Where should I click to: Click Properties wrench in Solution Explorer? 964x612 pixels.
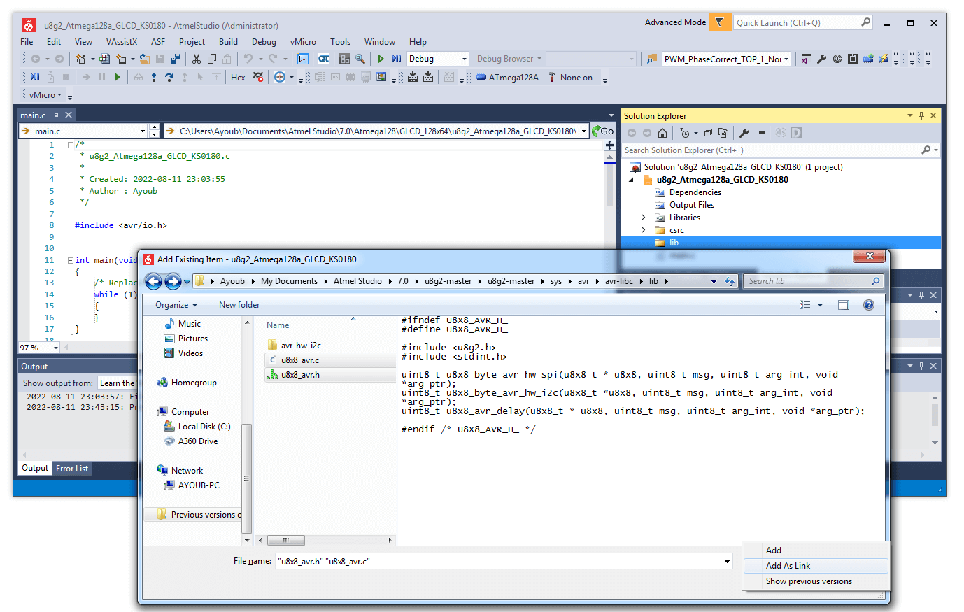click(744, 133)
